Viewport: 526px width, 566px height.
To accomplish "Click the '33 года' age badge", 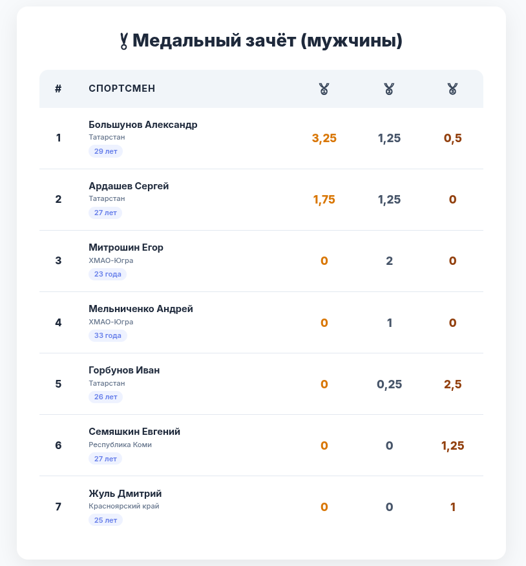I will tap(108, 335).
